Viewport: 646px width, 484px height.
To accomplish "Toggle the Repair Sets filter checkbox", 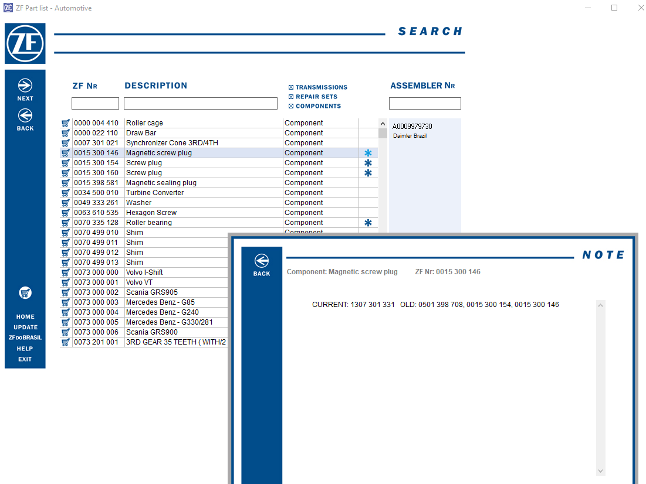I will pos(291,97).
